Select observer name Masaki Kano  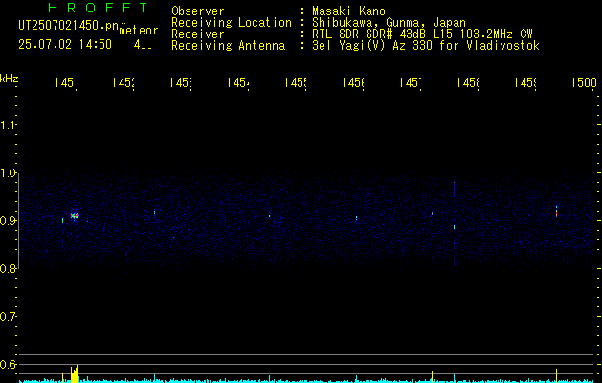[x=348, y=11]
